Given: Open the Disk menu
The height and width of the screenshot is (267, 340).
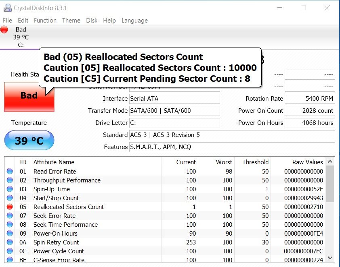Looking at the screenshot, I should point(92,21).
